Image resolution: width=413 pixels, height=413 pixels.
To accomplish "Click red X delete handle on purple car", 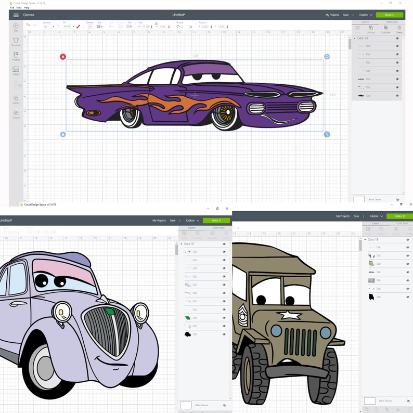I will (63, 57).
